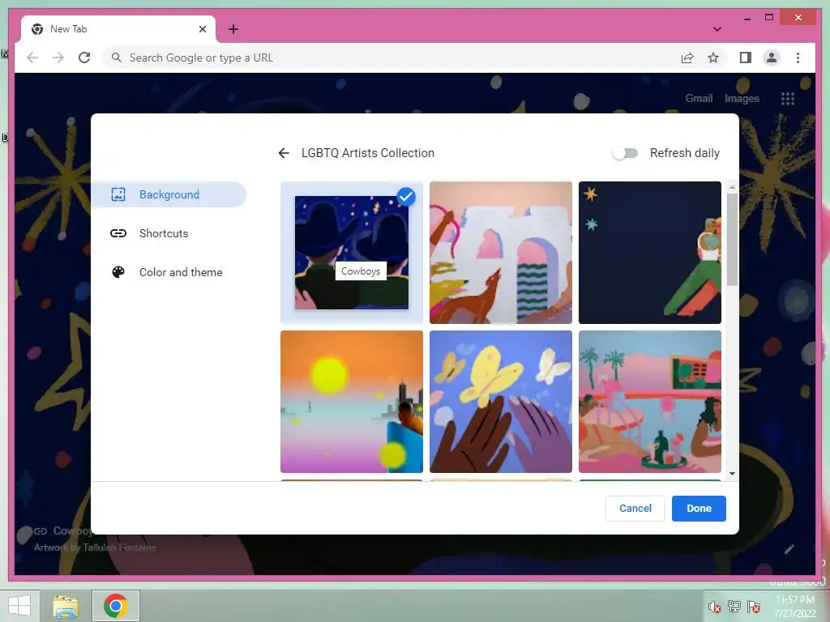
Task: Select the butterflies and hands background
Action: (501, 402)
